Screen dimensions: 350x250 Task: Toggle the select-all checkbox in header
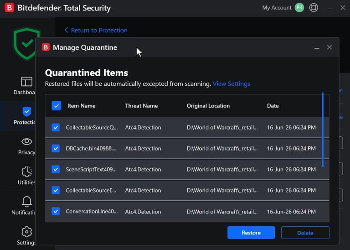tap(56, 106)
